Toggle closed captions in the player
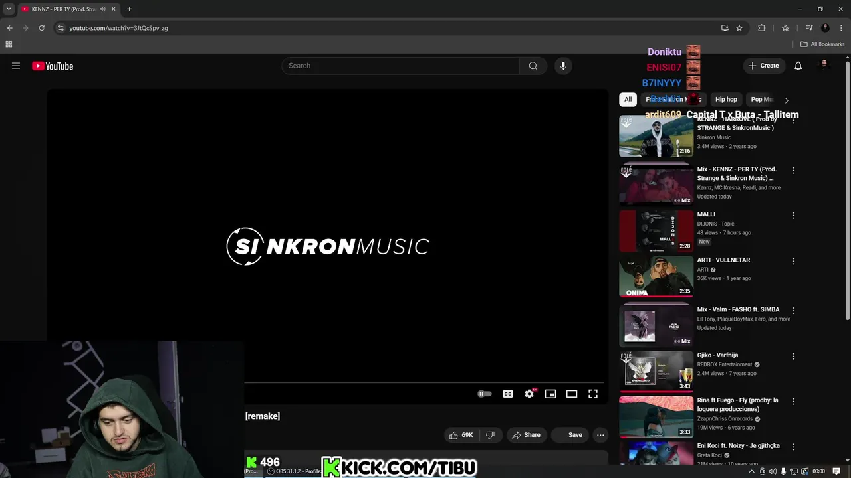The width and height of the screenshot is (851, 478). coord(508,394)
